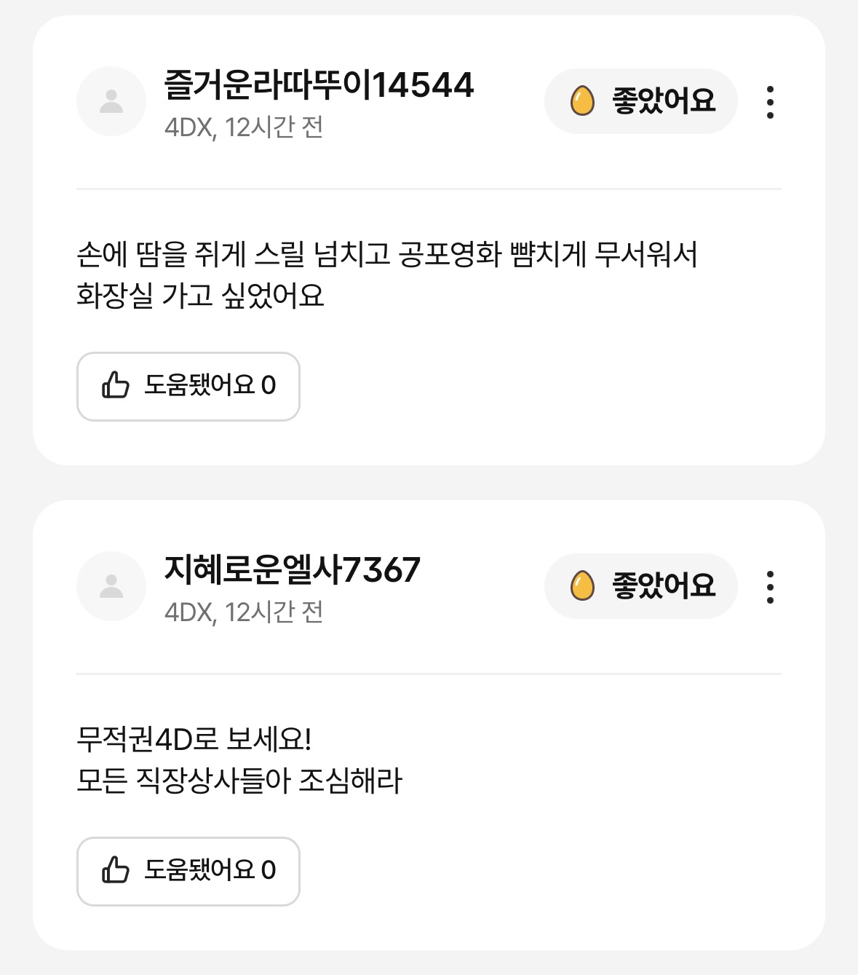Select the username 즐거운라따뚜이14544

click(319, 84)
